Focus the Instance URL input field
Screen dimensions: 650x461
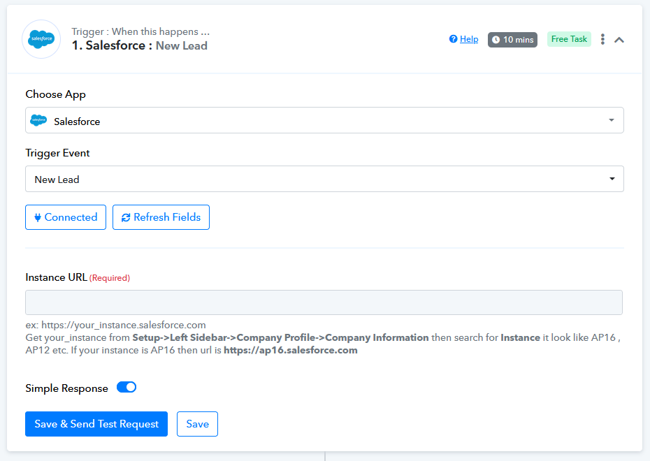pyautogui.click(x=324, y=302)
